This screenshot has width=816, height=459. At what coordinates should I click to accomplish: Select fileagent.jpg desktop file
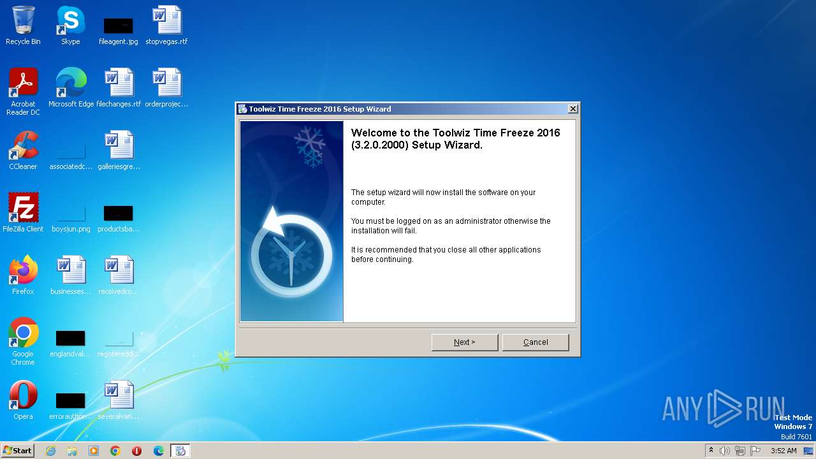(119, 31)
